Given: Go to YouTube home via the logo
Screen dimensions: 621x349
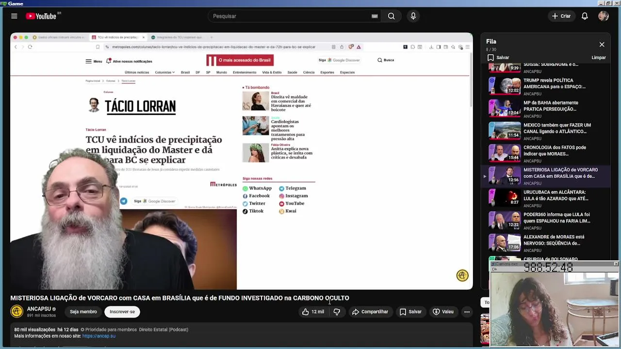Looking at the screenshot, I should pos(41,16).
